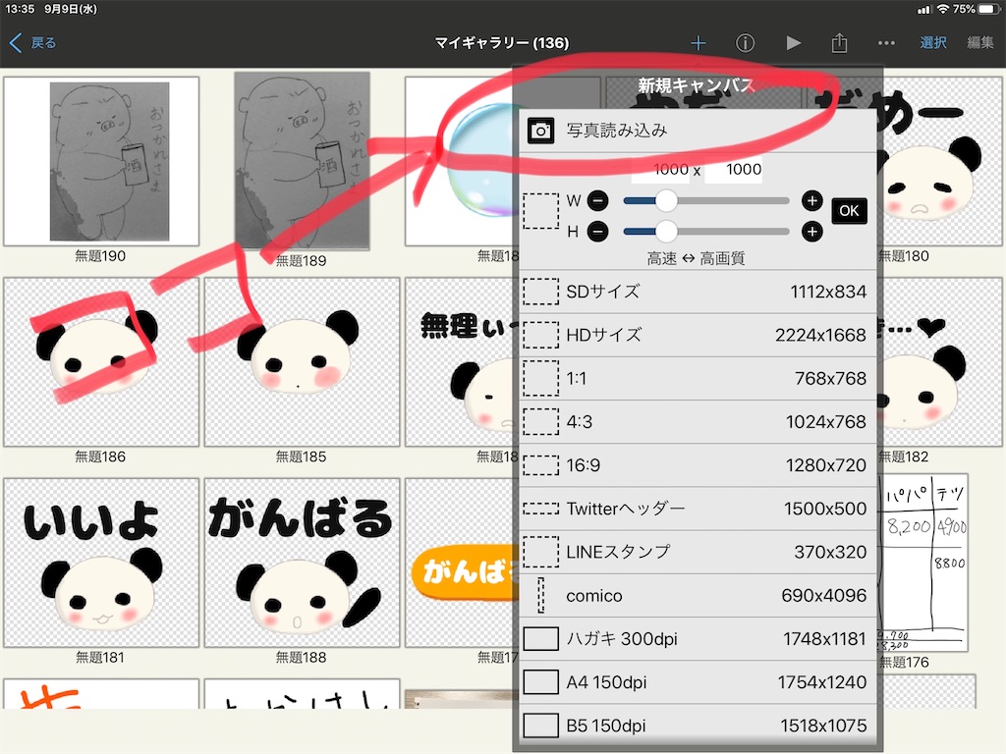Tap 編集 in the top bar
1006x754 pixels.
point(980,43)
